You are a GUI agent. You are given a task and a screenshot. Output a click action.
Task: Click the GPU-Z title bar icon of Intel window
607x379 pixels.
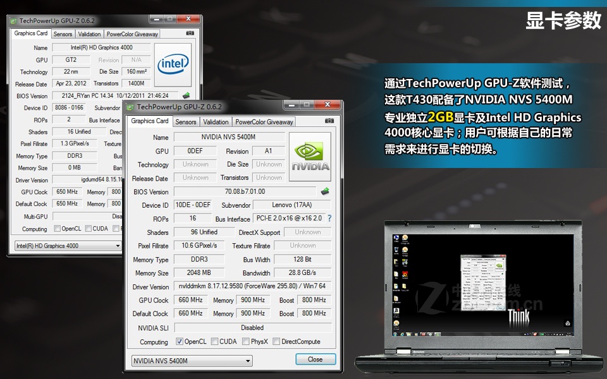13,20
